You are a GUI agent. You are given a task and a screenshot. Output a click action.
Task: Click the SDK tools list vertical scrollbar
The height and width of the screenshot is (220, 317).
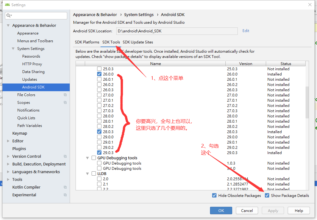[x=307, y=102]
